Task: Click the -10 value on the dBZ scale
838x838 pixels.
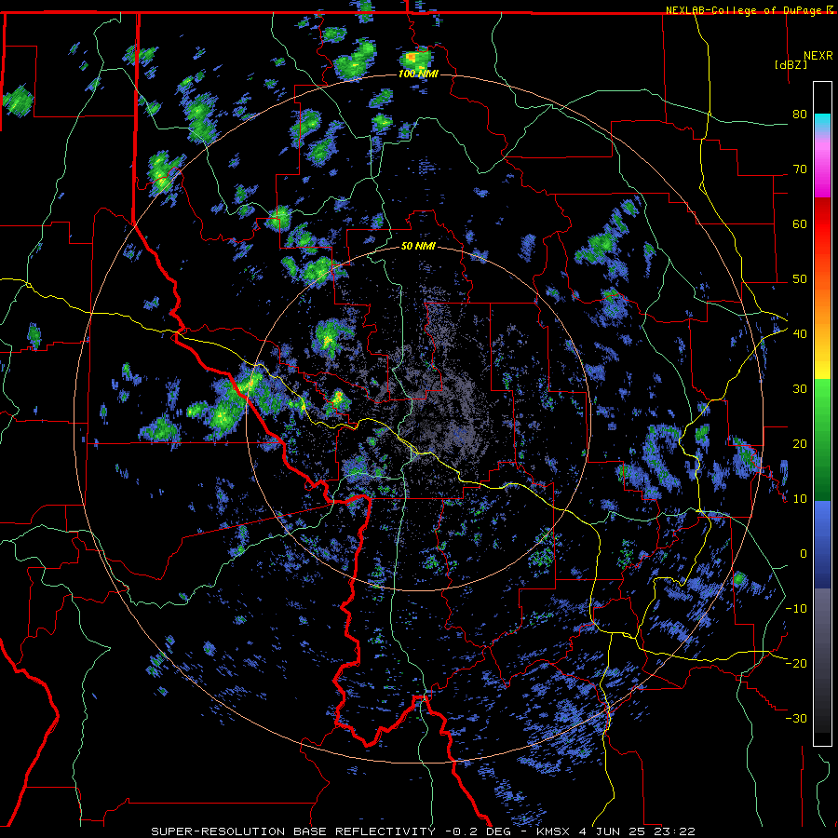Action: click(x=796, y=609)
